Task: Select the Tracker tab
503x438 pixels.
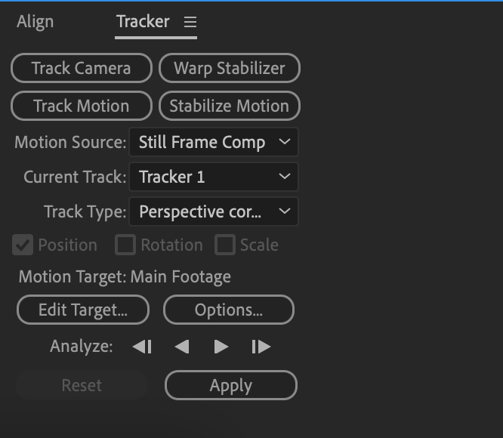Action: click(143, 22)
